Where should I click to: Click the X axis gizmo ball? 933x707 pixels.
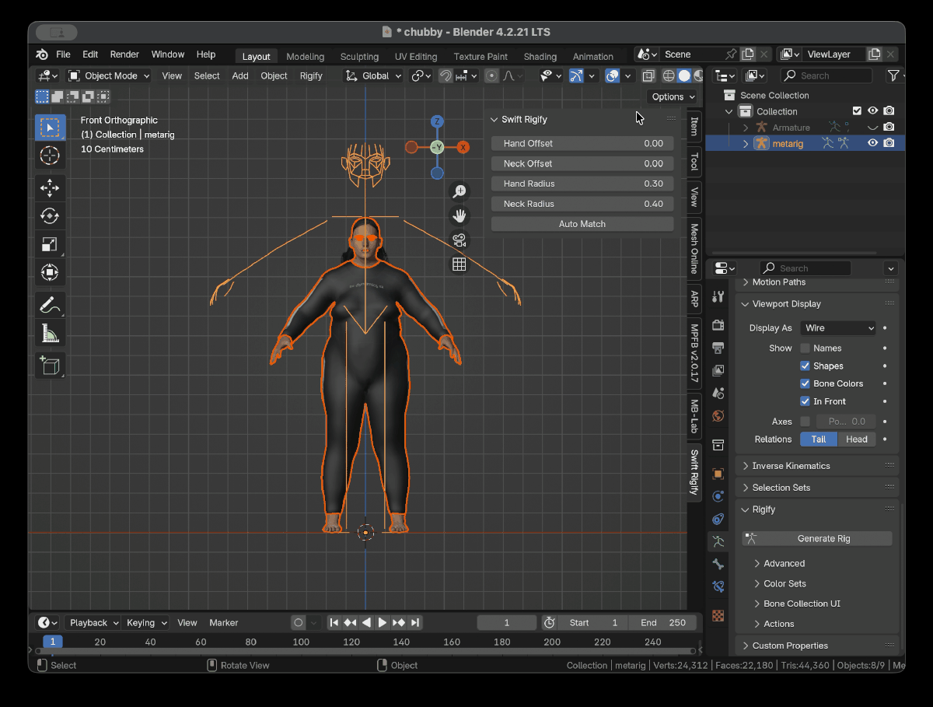tap(463, 147)
